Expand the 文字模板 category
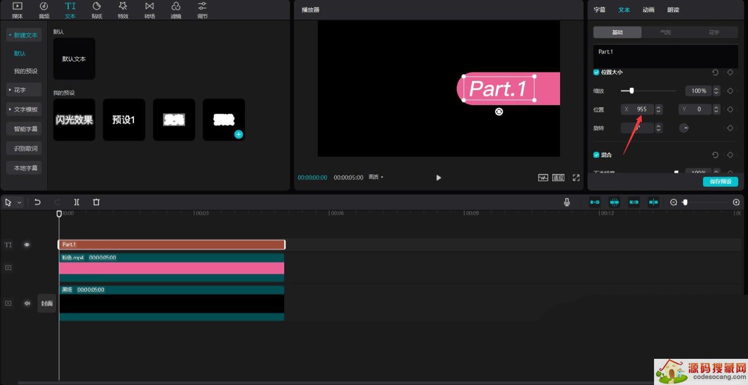This screenshot has width=748, height=385. point(23,109)
